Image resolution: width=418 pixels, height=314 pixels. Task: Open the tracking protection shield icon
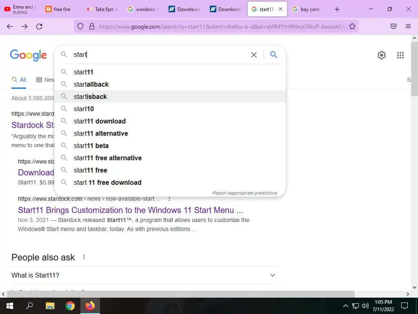coord(80,26)
